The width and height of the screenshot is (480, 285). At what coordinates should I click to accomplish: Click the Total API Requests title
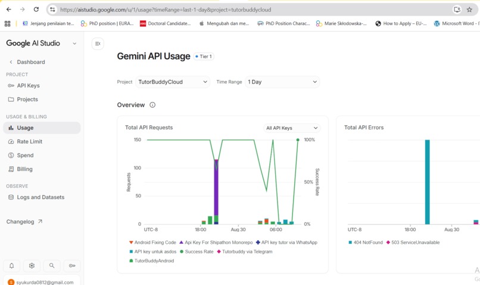click(x=149, y=128)
